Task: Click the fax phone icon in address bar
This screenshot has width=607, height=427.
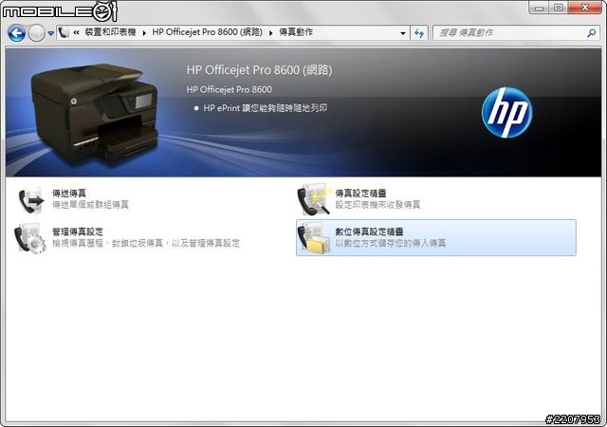Action: (64, 32)
